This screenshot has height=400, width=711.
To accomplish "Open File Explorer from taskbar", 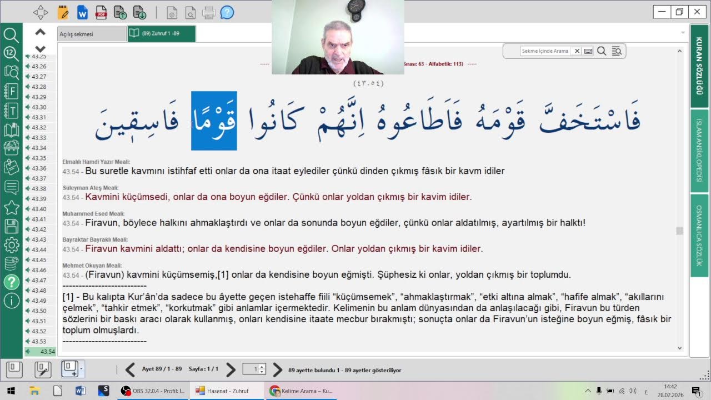I will [34, 391].
